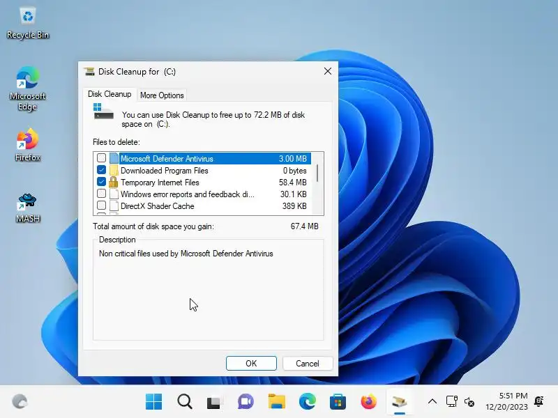Select the Microsoft Edge desktop shortcut
This screenshot has height=418, width=558.
(x=28, y=88)
